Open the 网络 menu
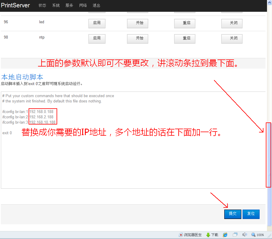272x239 pixels. tap(83, 6)
